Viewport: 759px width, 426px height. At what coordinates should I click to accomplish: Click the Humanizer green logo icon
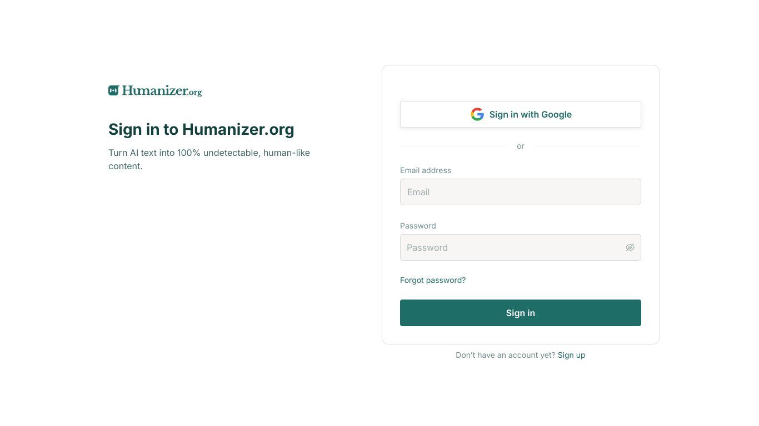(x=113, y=90)
